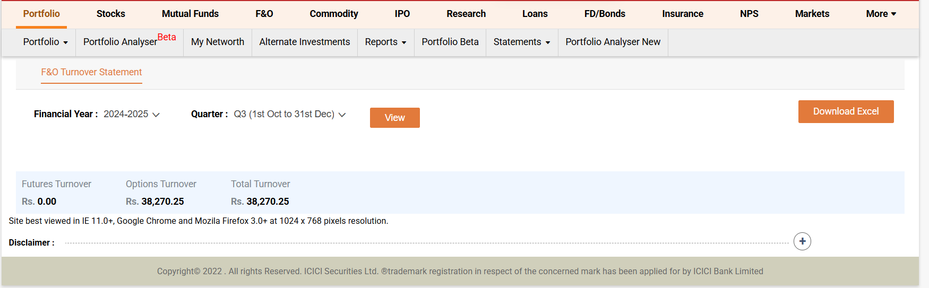This screenshot has height=288, width=929.
Task: Open Portfolio Analyser Beta
Action: pyautogui.click(x=129, y=41)
